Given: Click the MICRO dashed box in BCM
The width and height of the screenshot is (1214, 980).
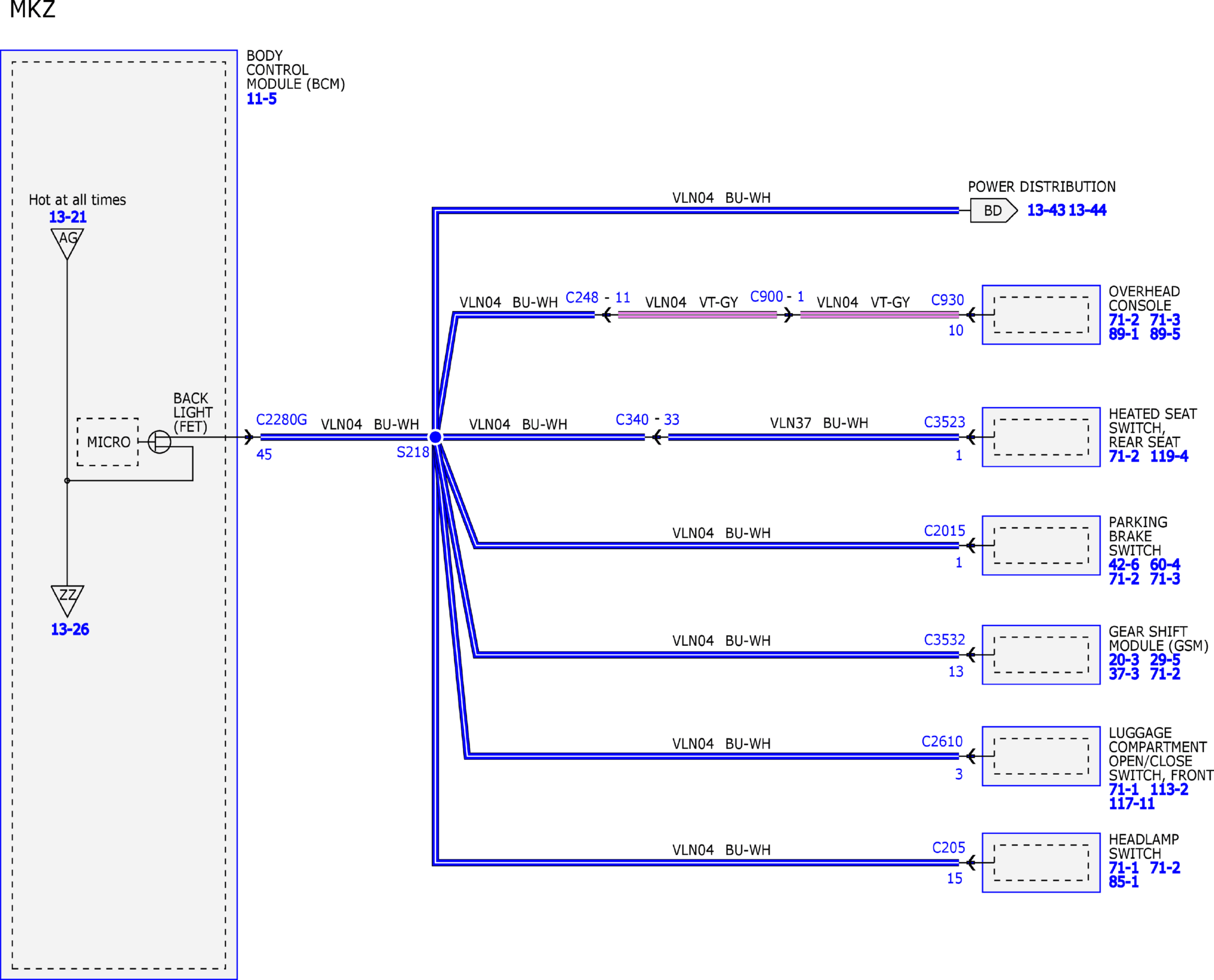Looking at the screenshot, I should coord(108,442).
